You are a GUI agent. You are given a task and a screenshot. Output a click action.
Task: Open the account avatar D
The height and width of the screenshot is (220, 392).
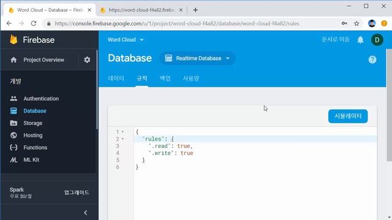pos(377,40)
